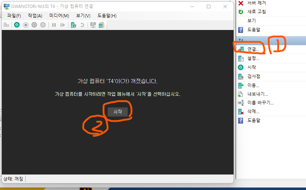Screen dimensions: 306x190
Task: Open the 도움말(H) menu in VM window
Action: pyautogui.click(x=107, y=16)
